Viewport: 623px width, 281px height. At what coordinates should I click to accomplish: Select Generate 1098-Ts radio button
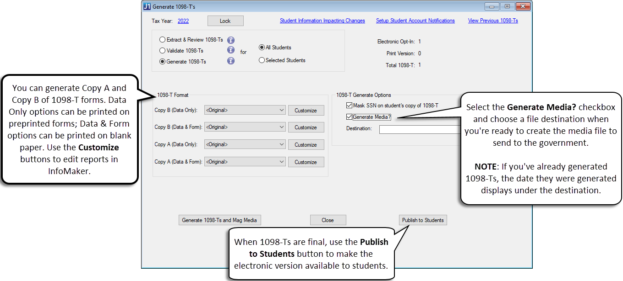[x=162, y=62]
